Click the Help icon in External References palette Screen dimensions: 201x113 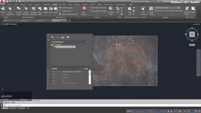pyautogui.click(x=68, y=37)
